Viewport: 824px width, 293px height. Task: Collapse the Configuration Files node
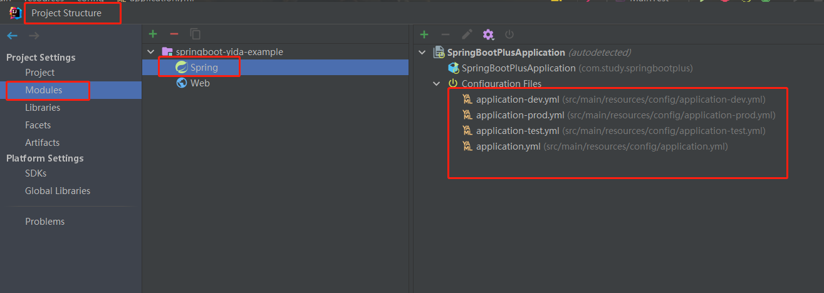click(437, 83)
